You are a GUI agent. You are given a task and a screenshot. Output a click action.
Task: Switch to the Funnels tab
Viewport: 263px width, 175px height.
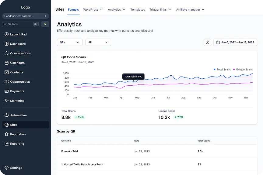coord(73,9)
